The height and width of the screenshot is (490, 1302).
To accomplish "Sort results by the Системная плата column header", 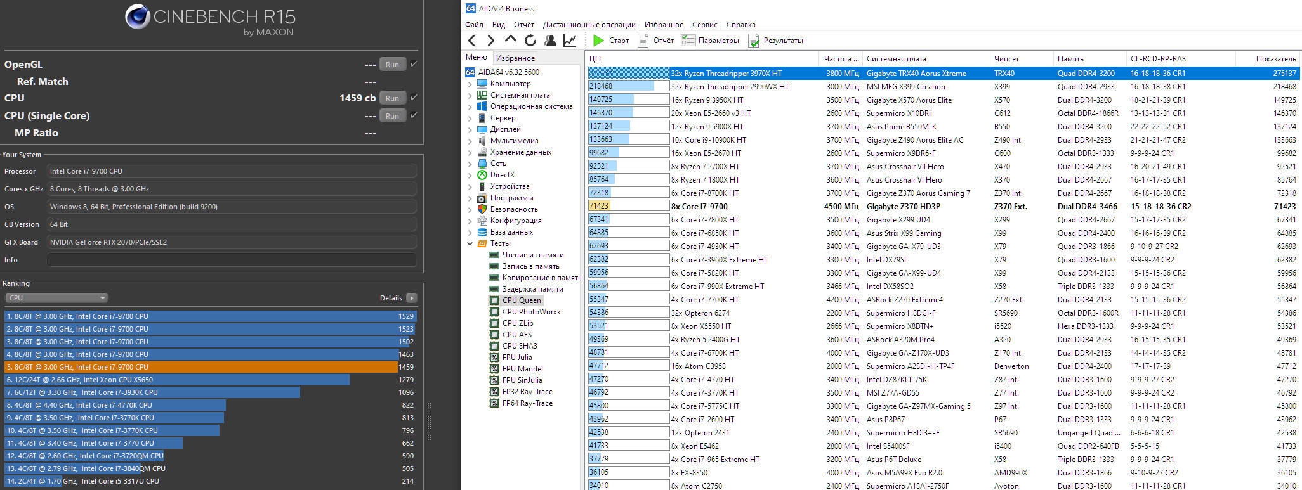I will (x=925, y=59).
